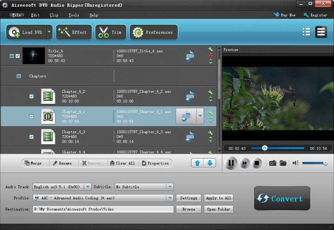Click the AAC format icon for Chapter_4_2
This screenshot has width=334, height=230.
pyautogui.click(x=190, y=96)
